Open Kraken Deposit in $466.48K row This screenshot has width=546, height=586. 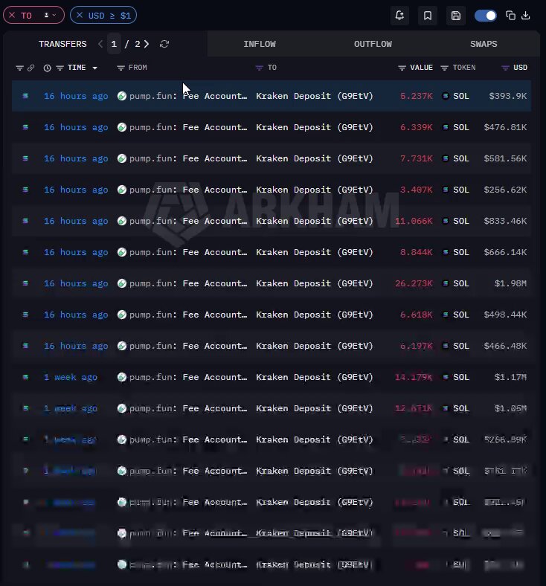coord(315,346)
